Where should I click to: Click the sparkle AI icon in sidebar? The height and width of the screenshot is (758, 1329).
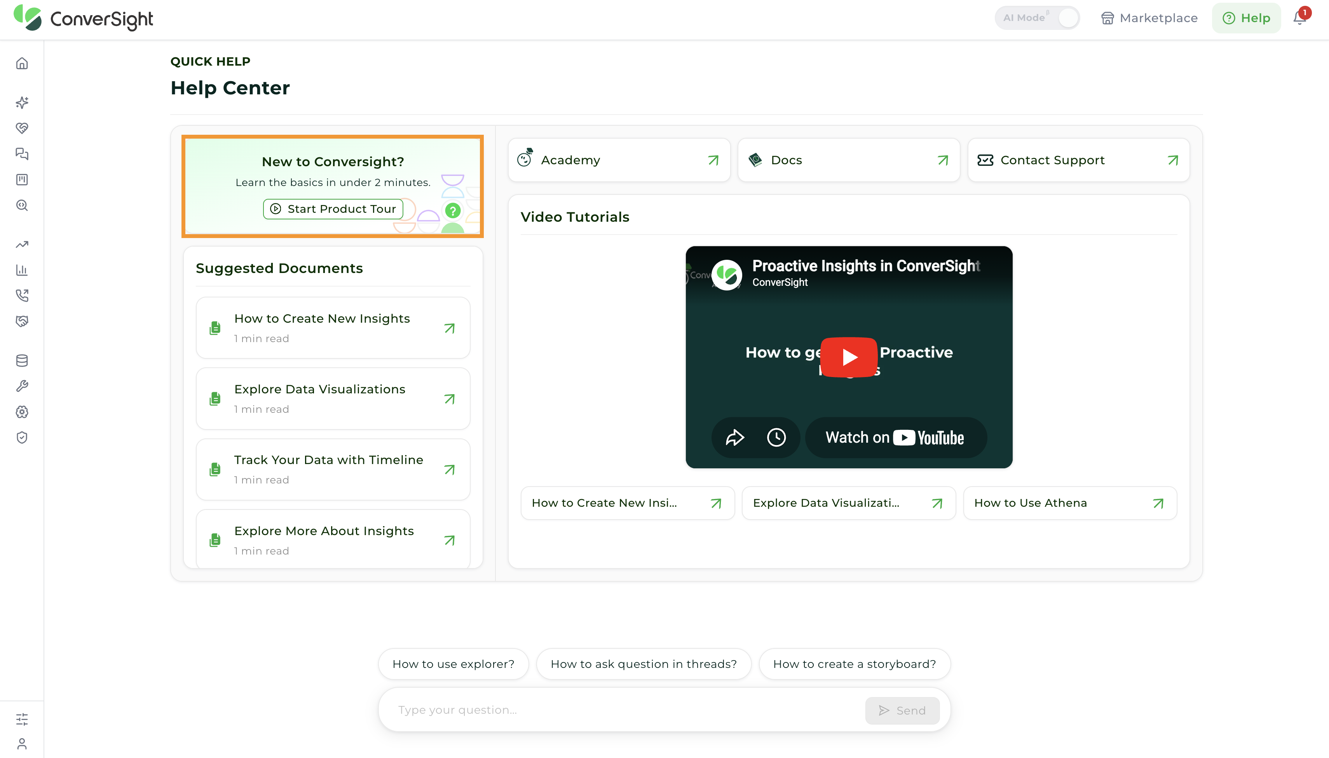pyautogui.click(x=22, y=103)
